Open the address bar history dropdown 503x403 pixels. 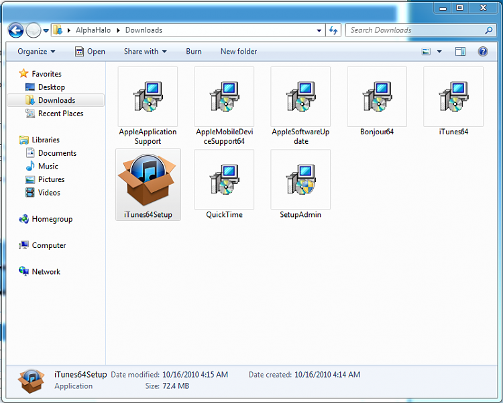click(319, 30)
